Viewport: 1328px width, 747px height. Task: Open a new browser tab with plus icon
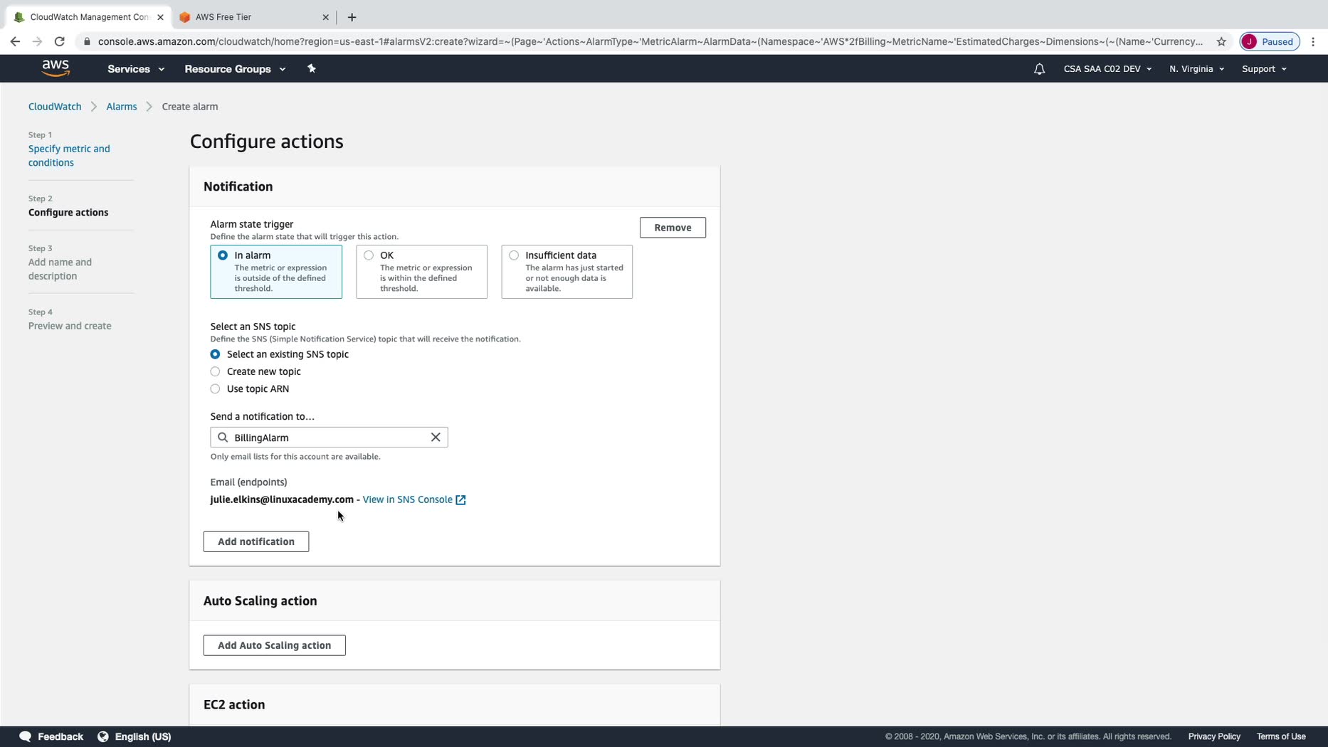(352, 17)
